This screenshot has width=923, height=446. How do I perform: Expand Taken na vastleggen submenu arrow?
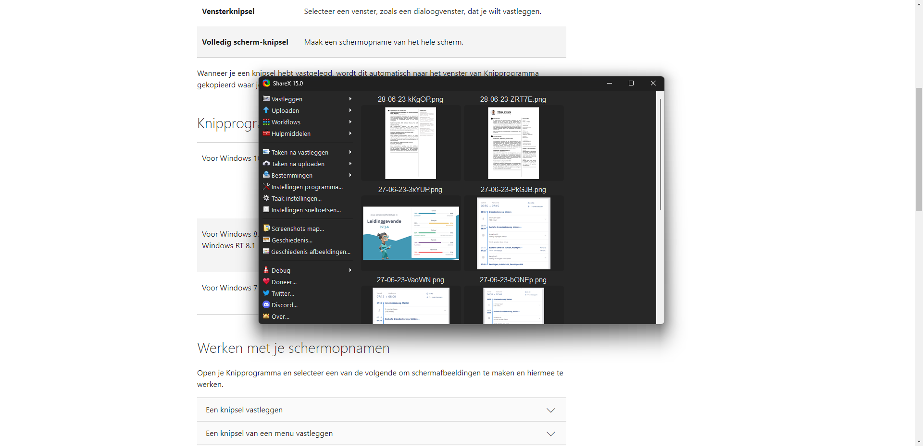(x=350, y=152)
